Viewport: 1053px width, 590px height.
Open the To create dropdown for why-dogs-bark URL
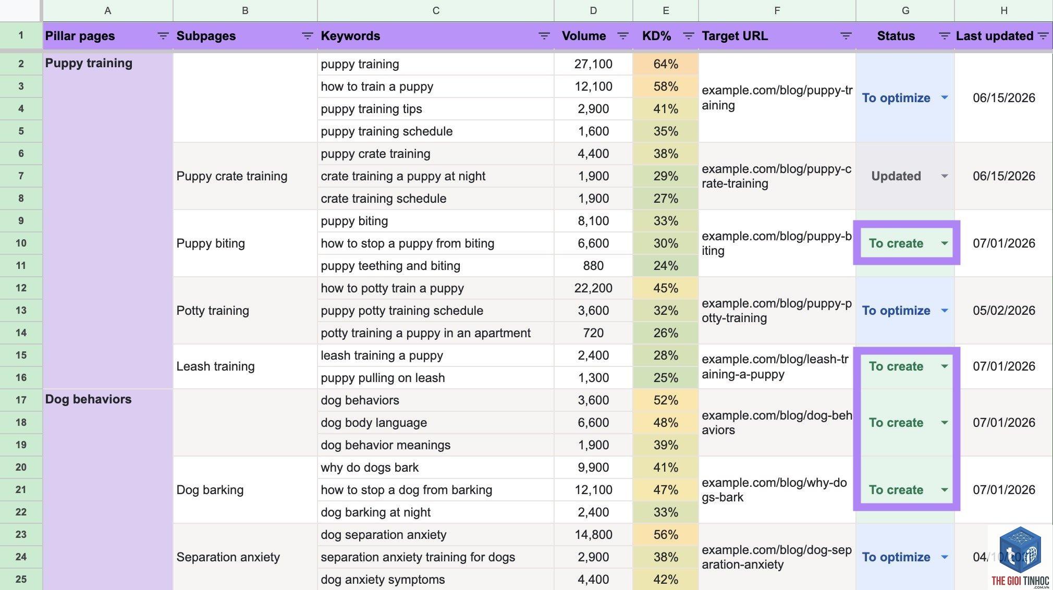pyautogui.click(x=945, y=490)
